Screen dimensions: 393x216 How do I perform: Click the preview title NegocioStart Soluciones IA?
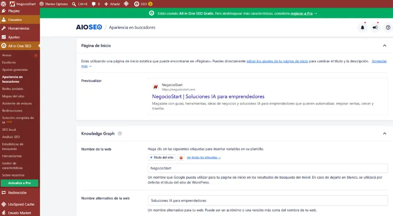(x=208, y=97)
